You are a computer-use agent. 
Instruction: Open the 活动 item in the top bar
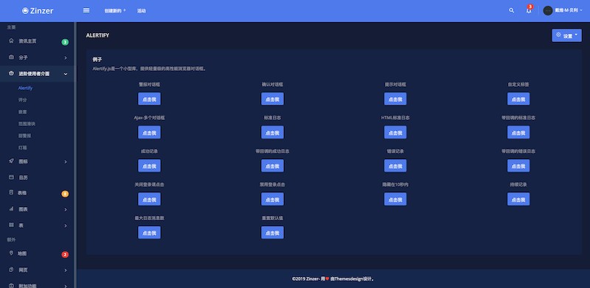pos(142,11)
